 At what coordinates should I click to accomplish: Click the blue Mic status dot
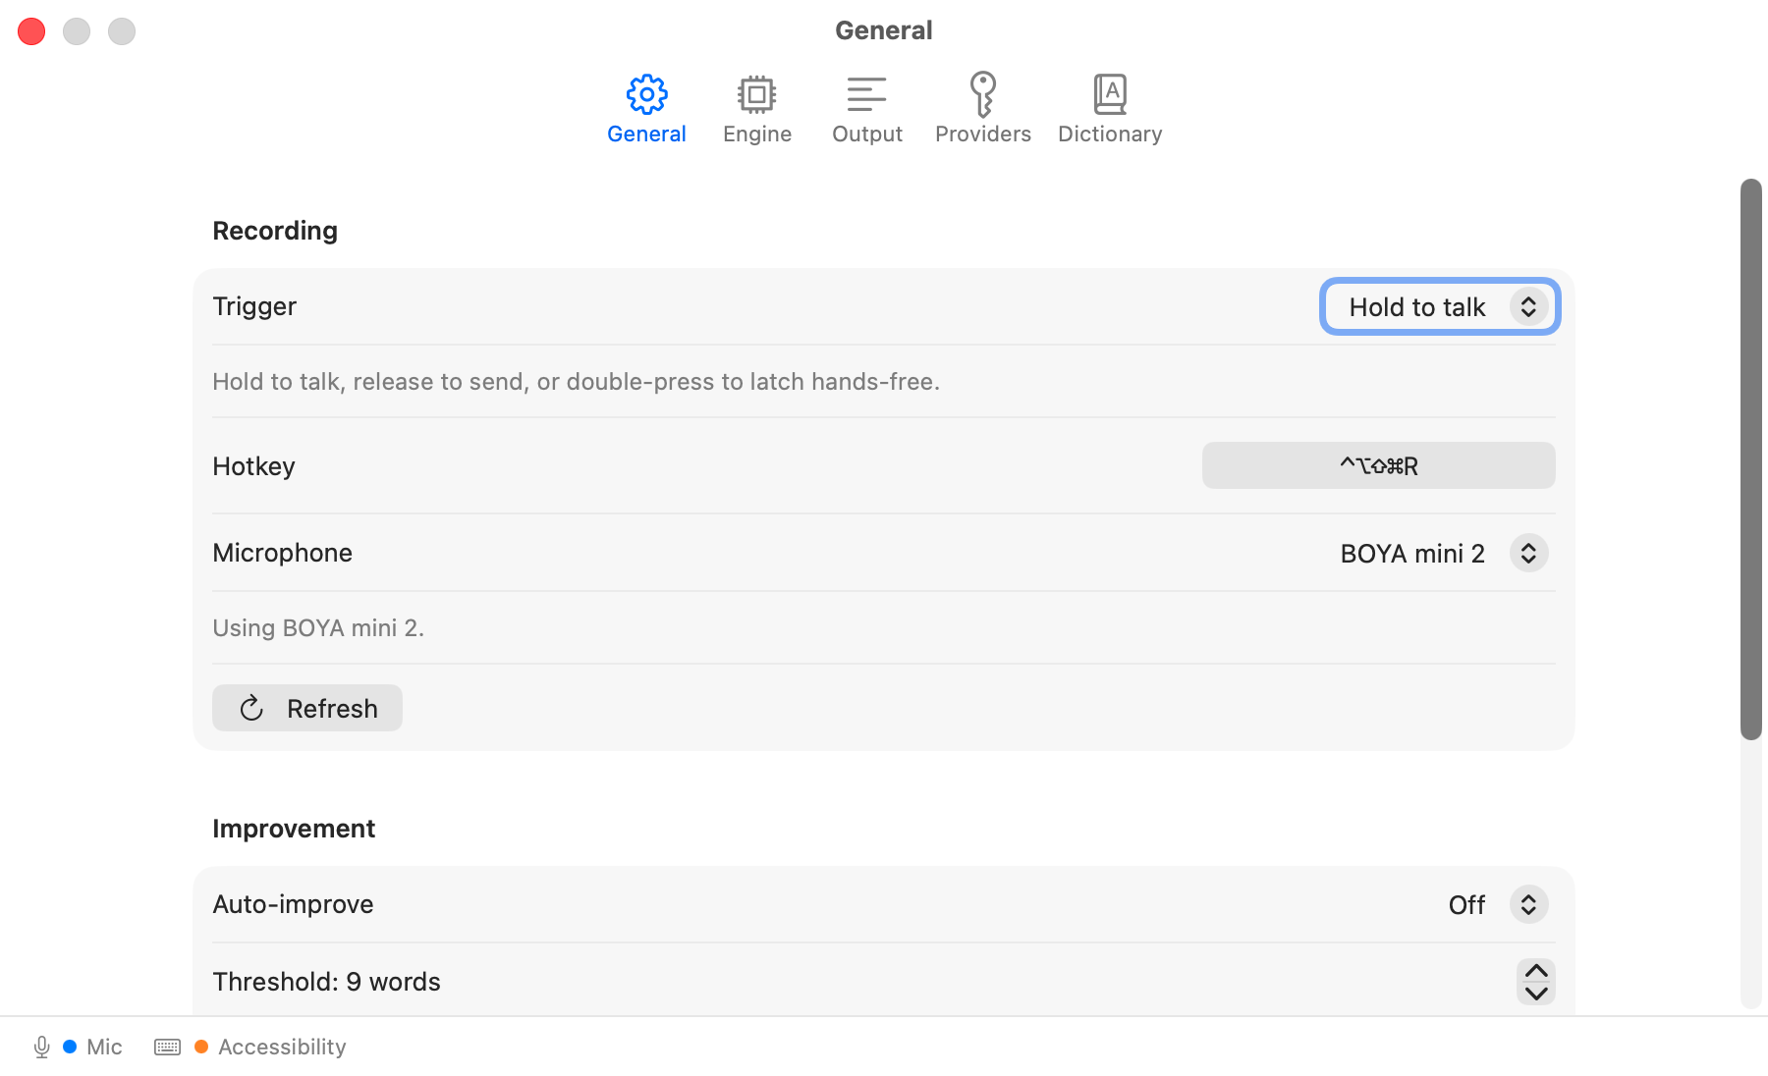click(x=70, y=1047)
